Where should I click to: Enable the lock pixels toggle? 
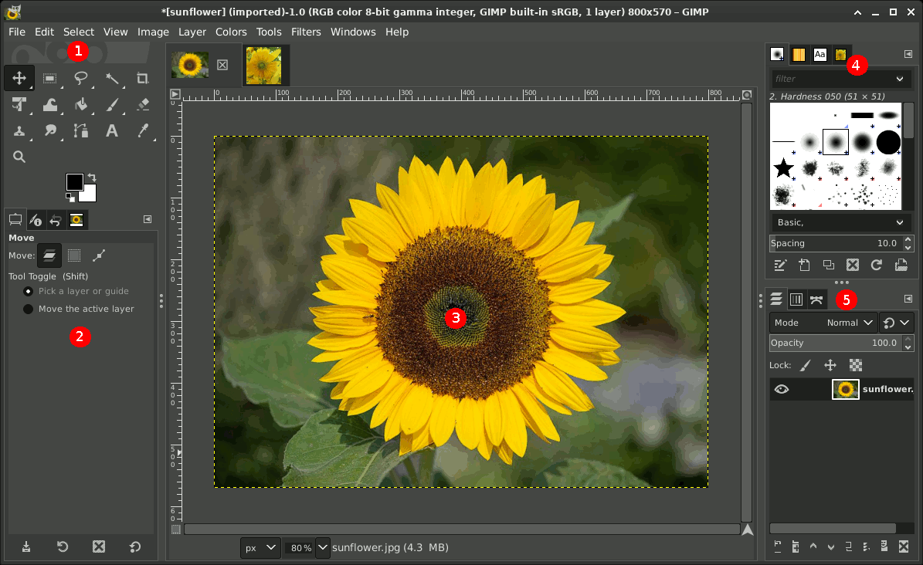806,364
